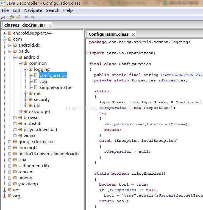Viewport: 203px width, 210px height.
Task: Click the isLogEnabled method name
Action: (x=146, y=174)
